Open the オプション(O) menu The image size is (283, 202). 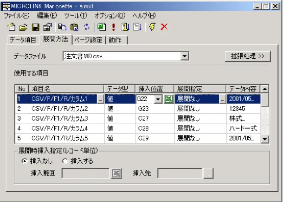110,16
